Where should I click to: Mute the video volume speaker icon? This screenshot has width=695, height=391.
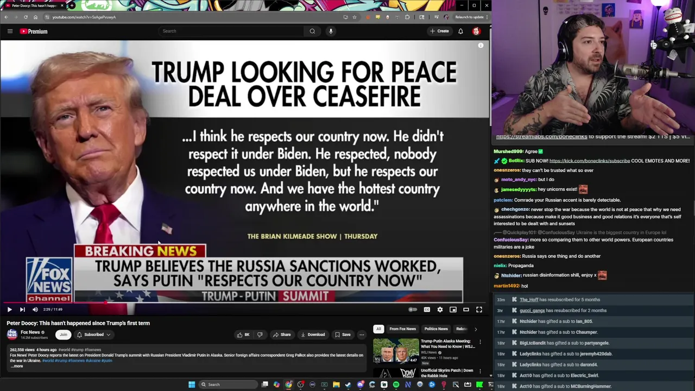coord(35,310)
